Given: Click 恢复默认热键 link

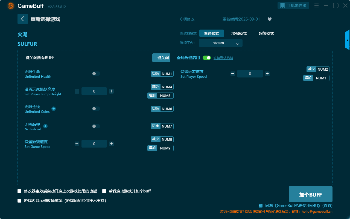Looking at the screenshot, I should pos(223,58).
